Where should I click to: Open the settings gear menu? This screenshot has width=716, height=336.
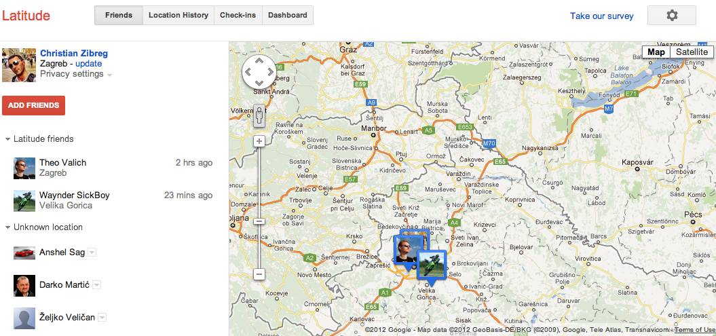[671, 16]
